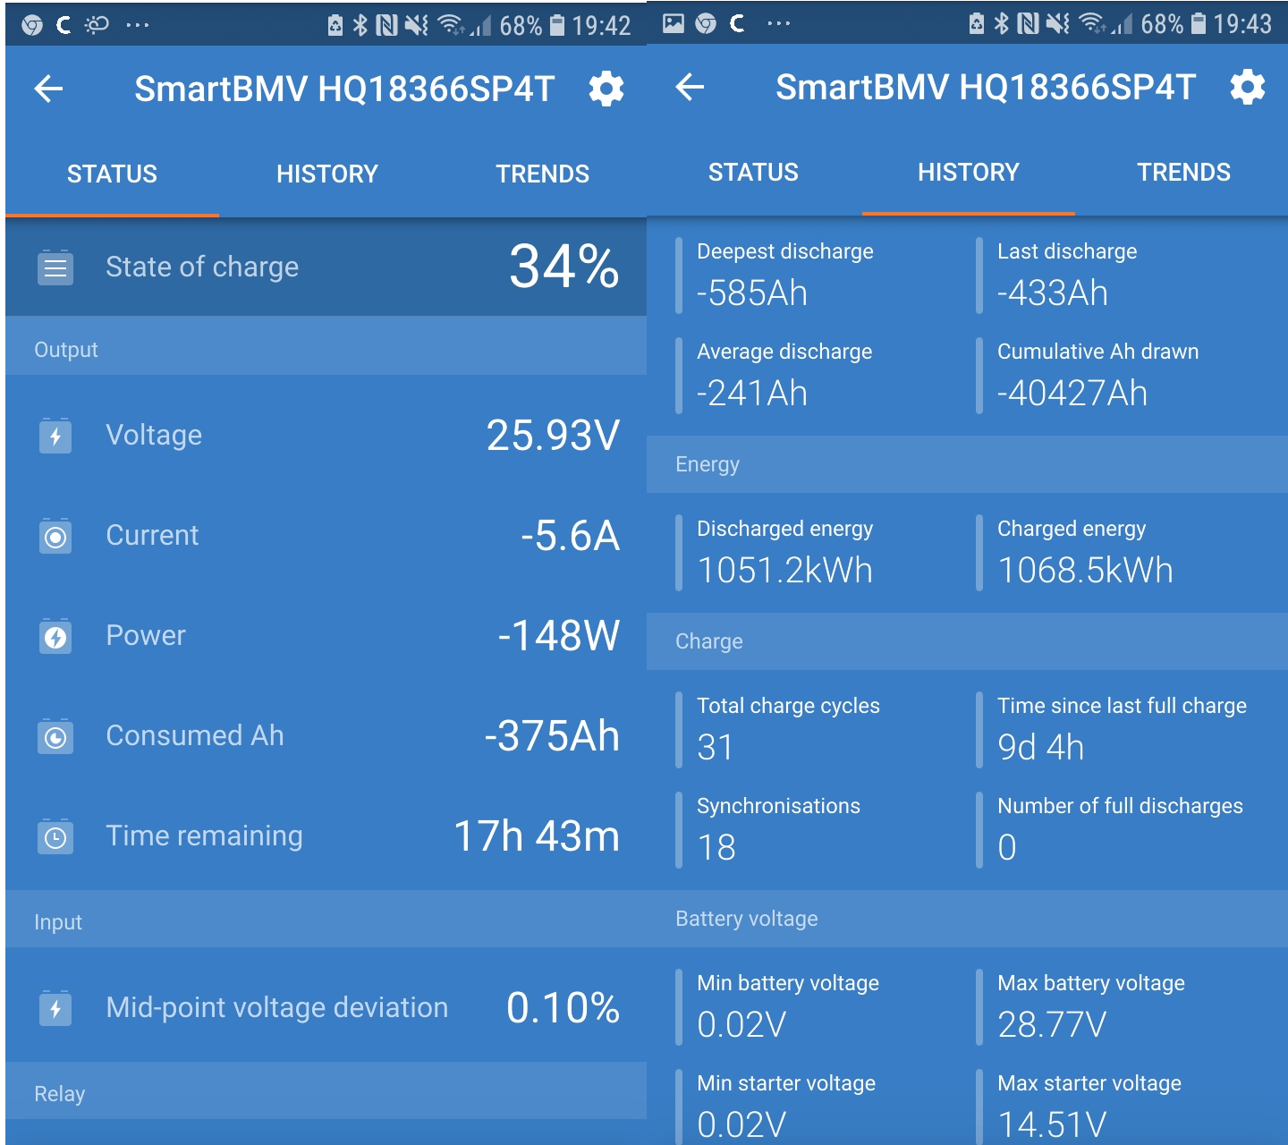Tap the Wi-Fi icon in the right status bar
Image resolution: width=1288 pixels, height=1145 pixels.
pyautogui.click(x=1092, y=23)
